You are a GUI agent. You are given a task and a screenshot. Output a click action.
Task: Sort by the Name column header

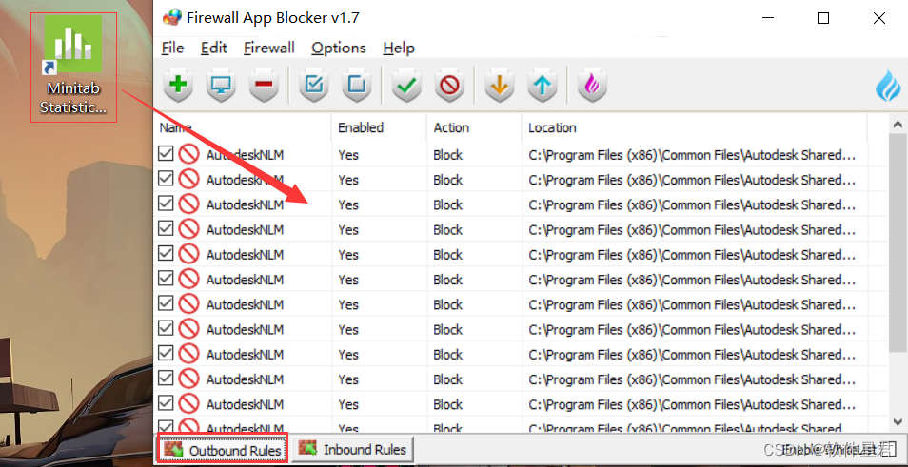pyautogui.click(x=243, y=127)
